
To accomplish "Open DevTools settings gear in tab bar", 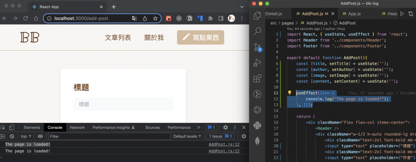I will pyautogui.click(x=225, y=127).
